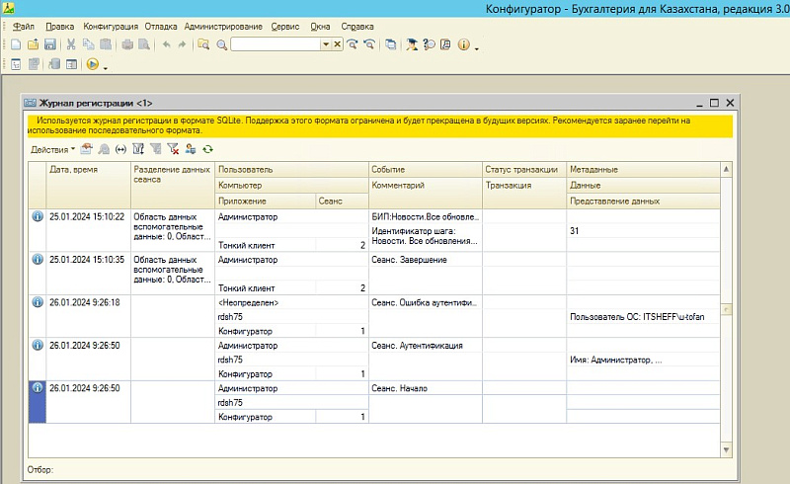Open the Конфигурация menu
The height and width of the screenshot is (484, 790).
pyautogui.click(x=111, y=26)
